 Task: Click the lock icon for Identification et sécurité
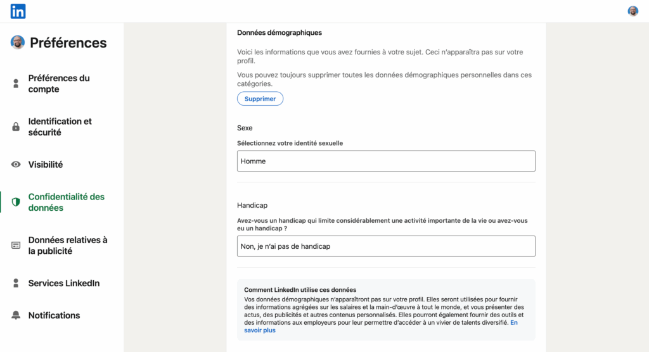[16, 127]
